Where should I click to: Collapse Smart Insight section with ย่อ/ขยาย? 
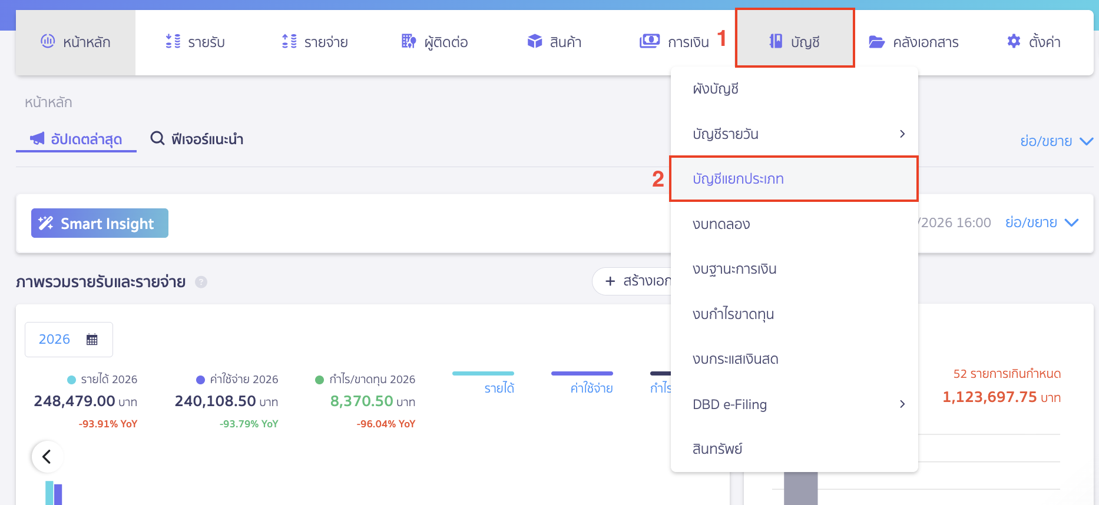(1041, 222)
